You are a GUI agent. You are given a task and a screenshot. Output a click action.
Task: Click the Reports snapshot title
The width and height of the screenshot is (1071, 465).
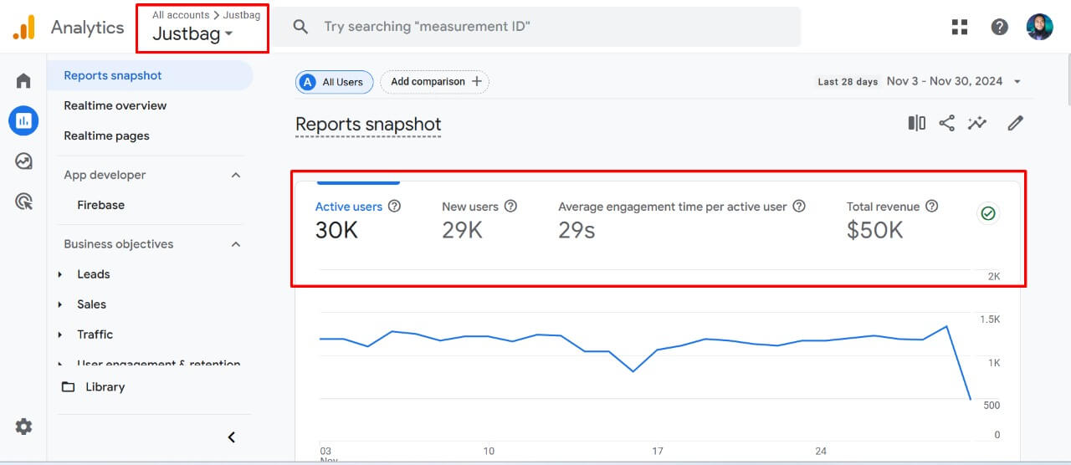[x=368, y=125]
